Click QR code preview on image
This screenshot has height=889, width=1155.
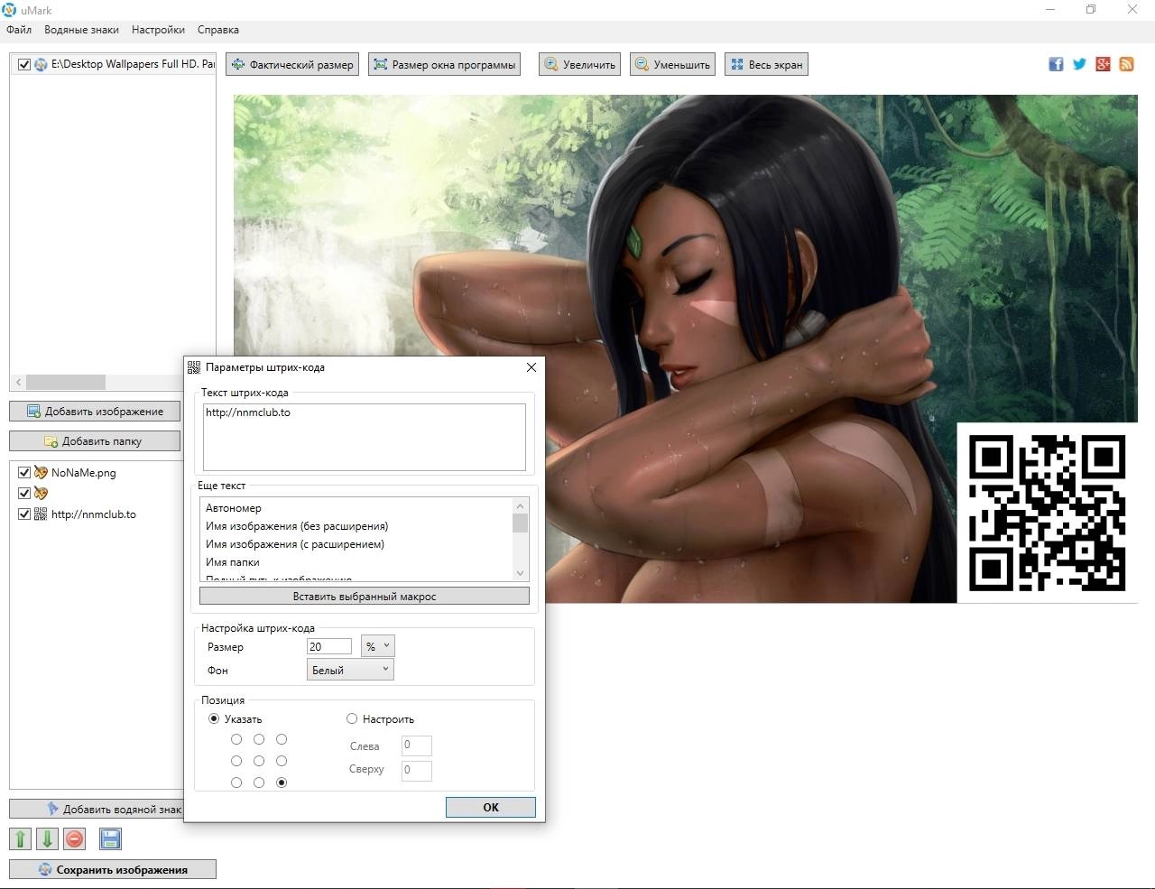(x=1047, y=513)
